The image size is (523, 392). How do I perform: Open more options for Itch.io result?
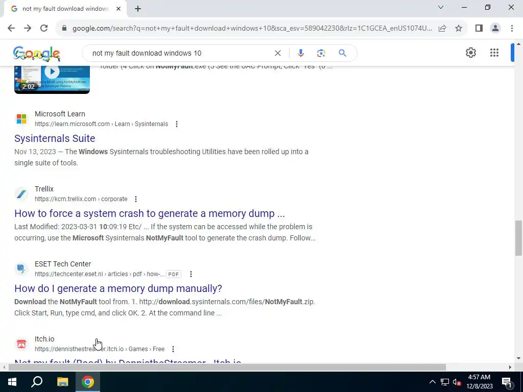pyautogui.click(x=173, y=349)
